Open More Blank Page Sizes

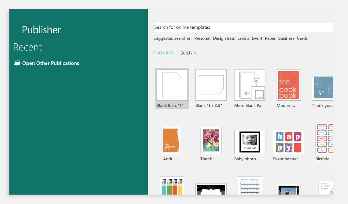[250, 85]
